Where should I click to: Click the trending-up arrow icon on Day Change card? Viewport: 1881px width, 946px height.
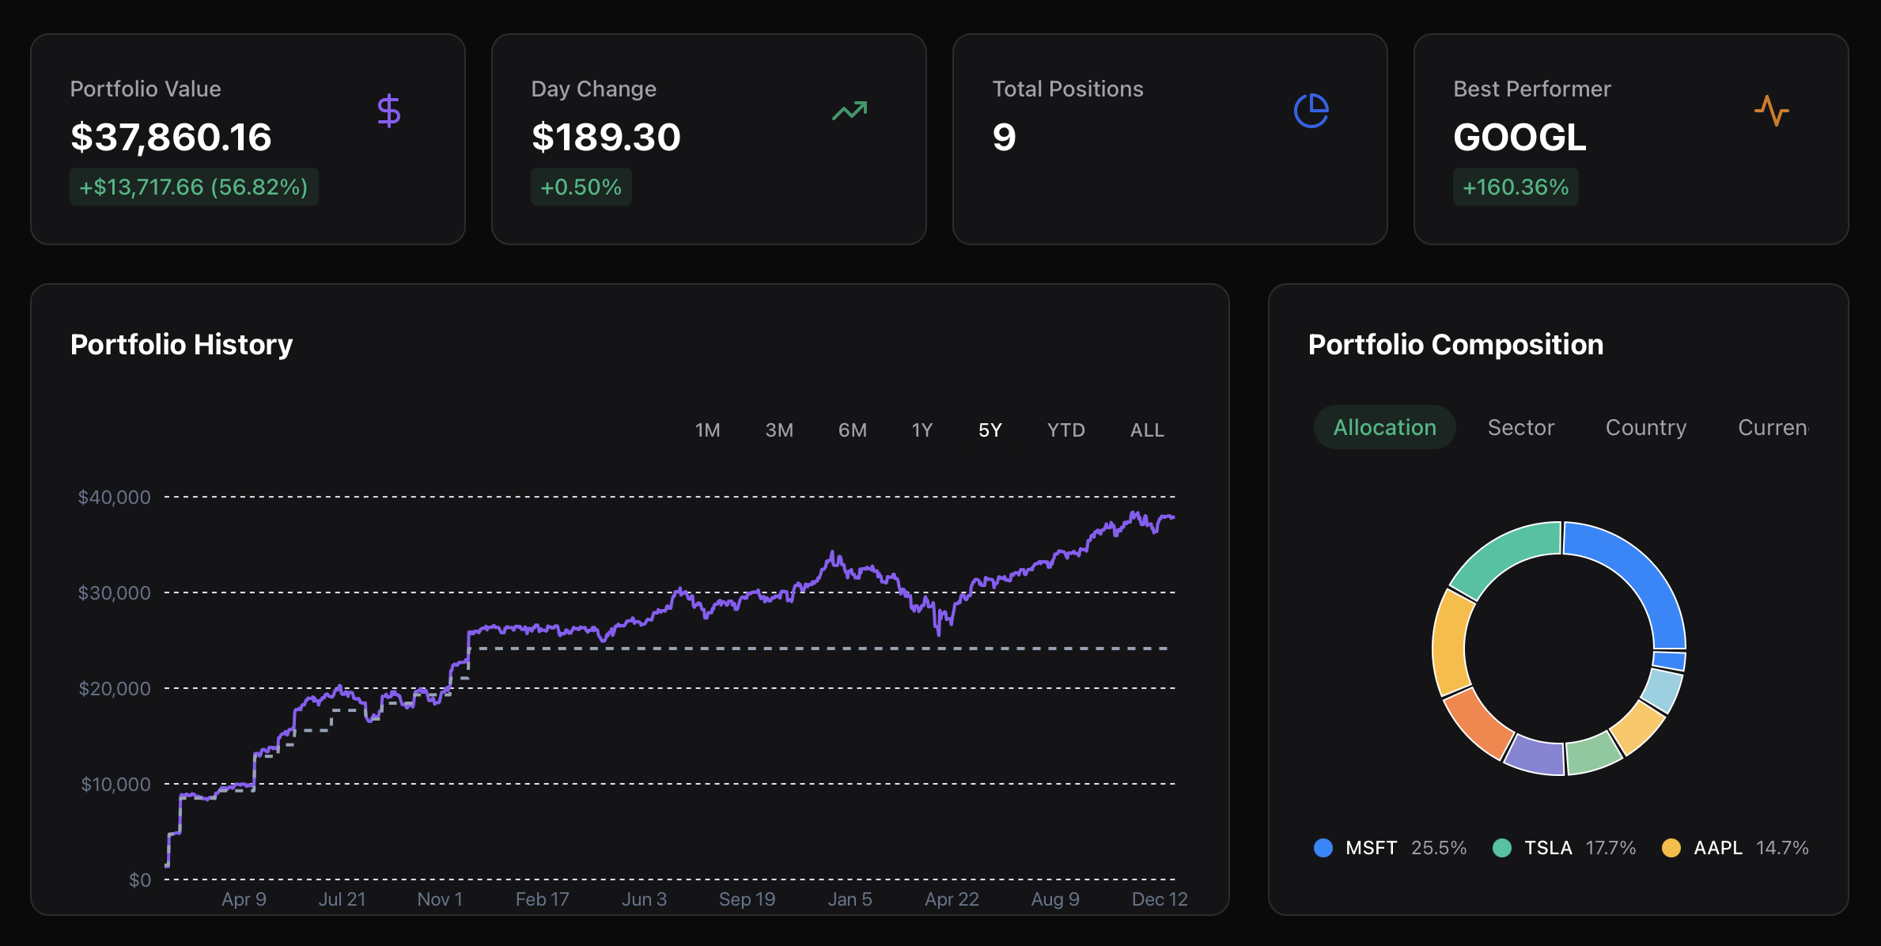849,111
